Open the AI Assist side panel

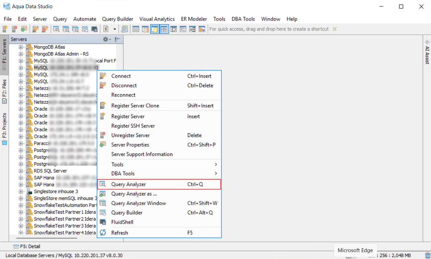pyautogui.click(x=427, y=52)
